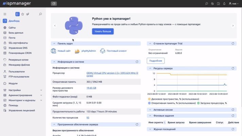242x136 pixels.
Task: Click the ispmanager logo
Action: click(17, 3)
